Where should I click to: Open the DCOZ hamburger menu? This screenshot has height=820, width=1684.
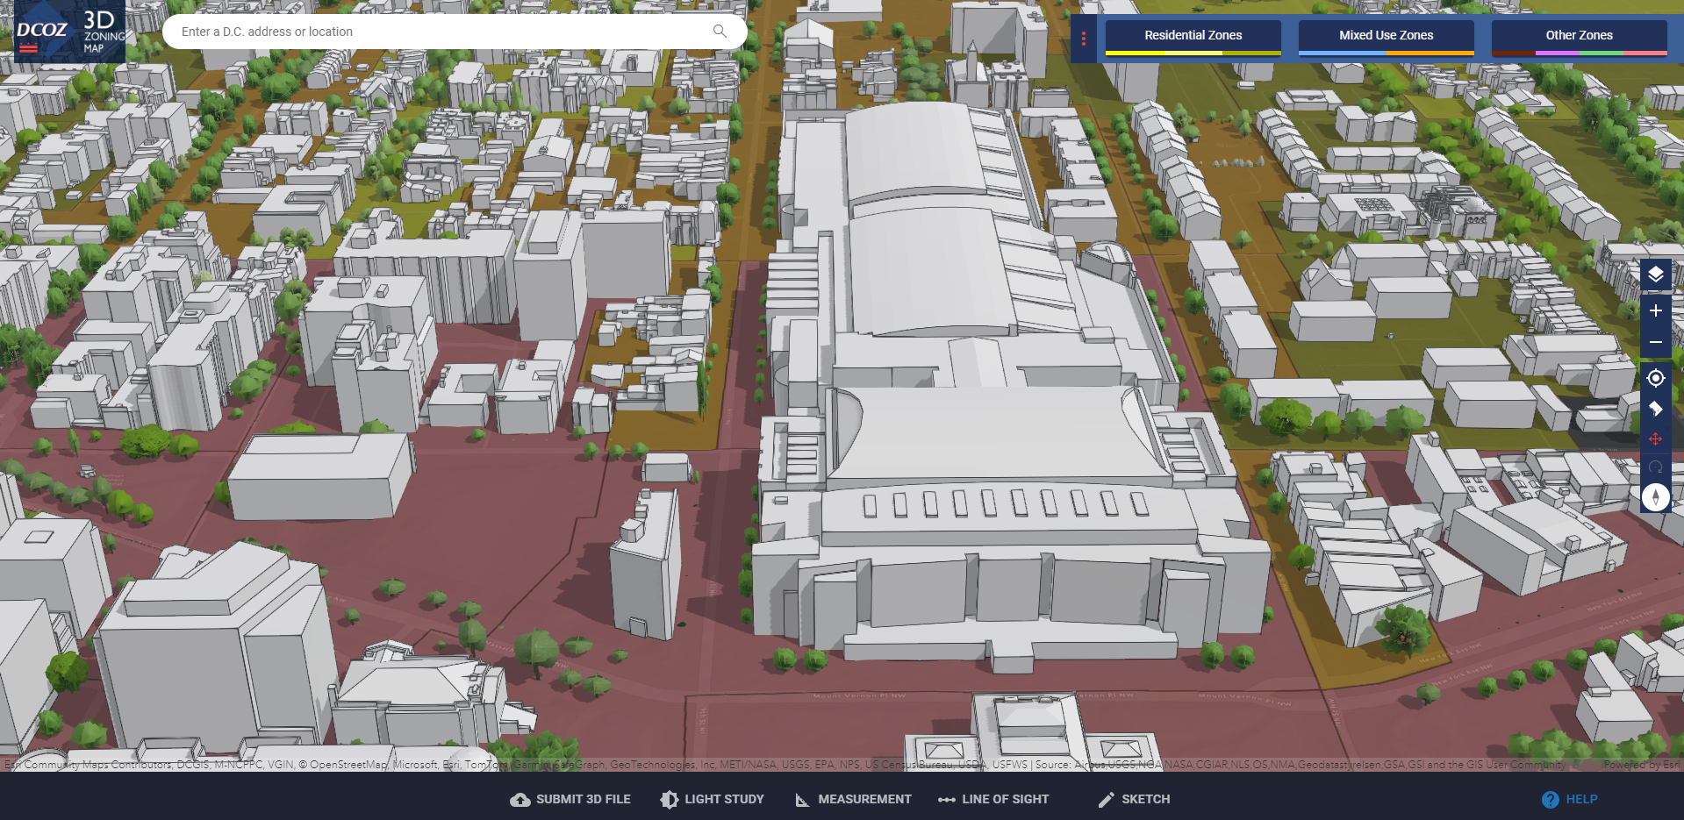28,49
